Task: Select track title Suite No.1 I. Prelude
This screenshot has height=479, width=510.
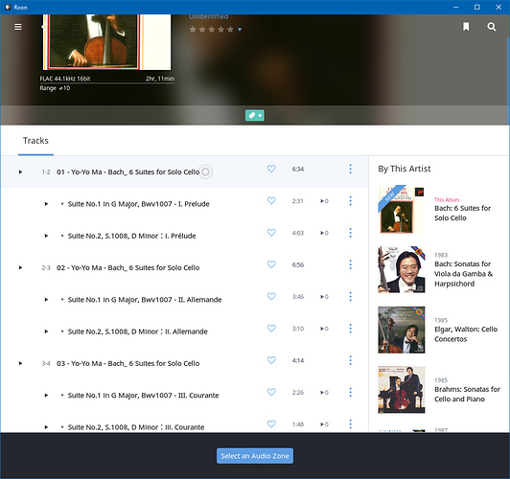Action: pos(139,204)
